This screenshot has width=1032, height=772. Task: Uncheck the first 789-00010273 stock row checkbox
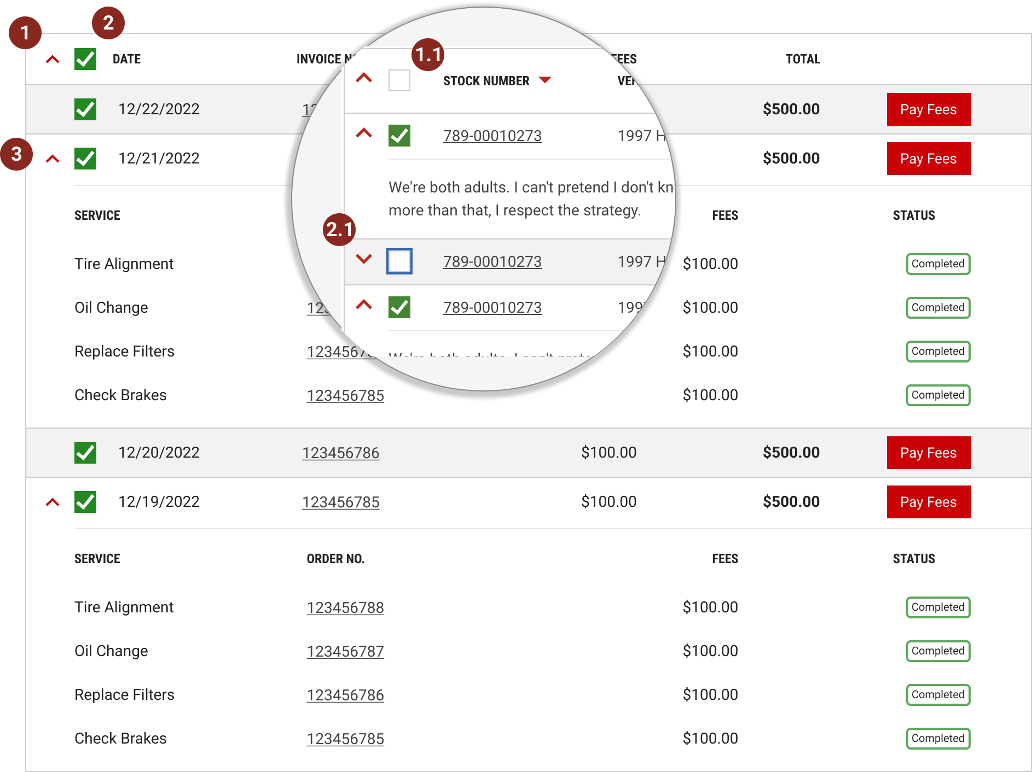(x=399, y=136)
